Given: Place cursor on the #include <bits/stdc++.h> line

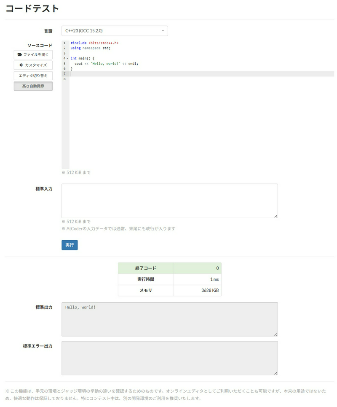Looking at the screenshot, I should tap(94, 43).
